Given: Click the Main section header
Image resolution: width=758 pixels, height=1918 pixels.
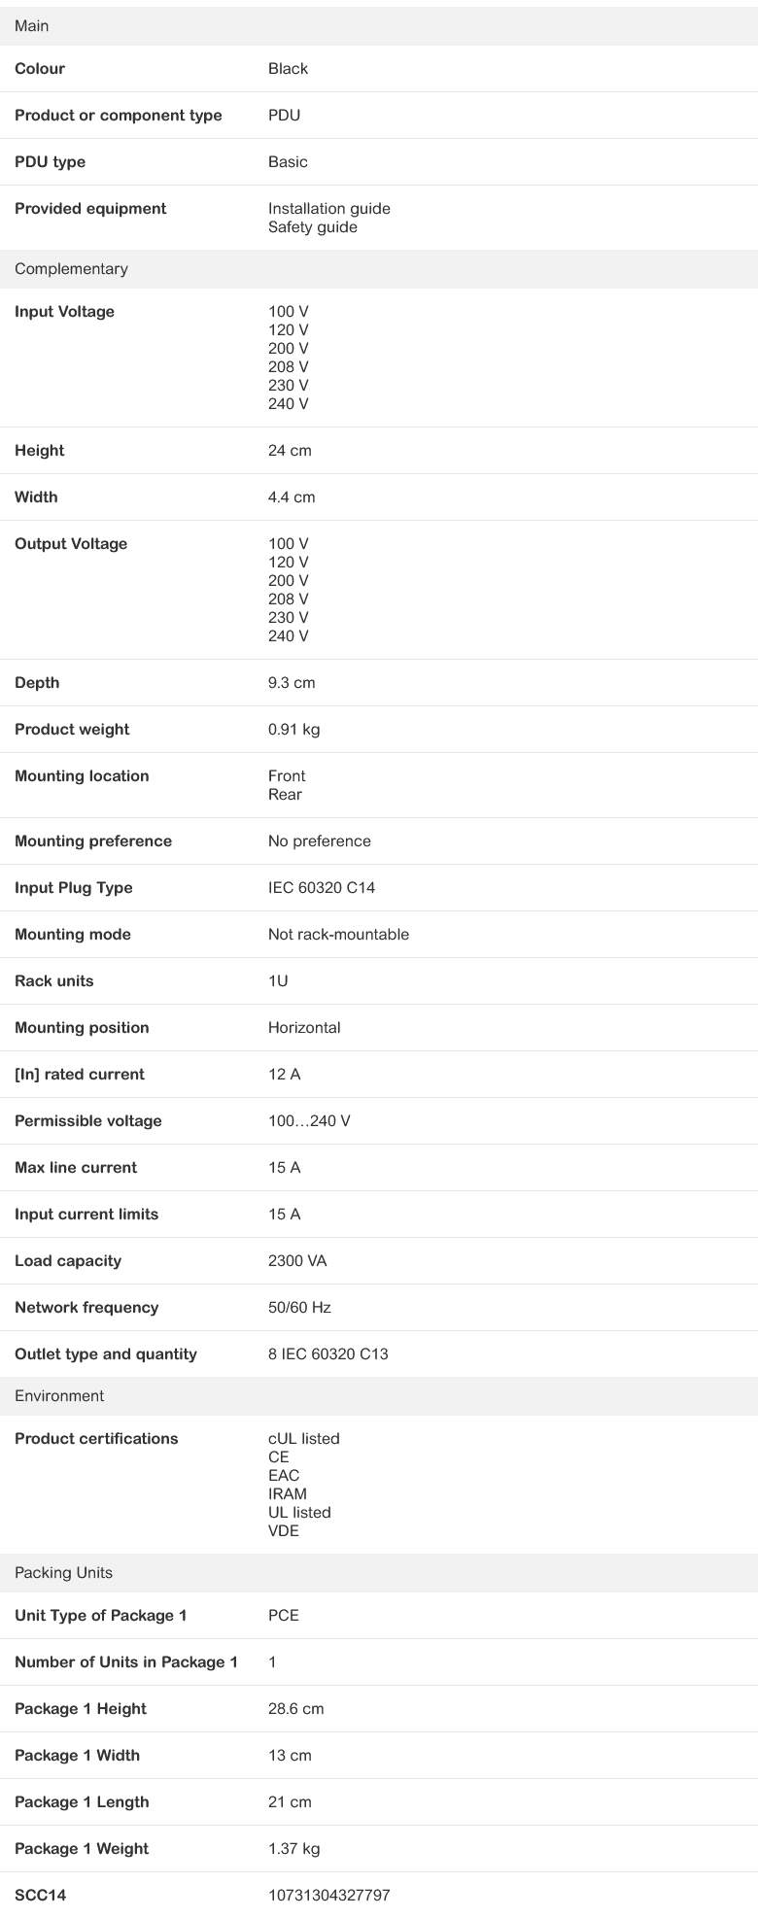Looking at the screenshot, I should (32, 26).
